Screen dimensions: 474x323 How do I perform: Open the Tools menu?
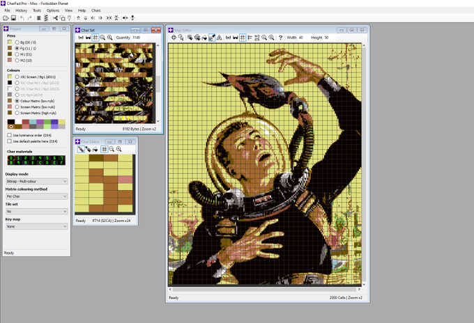tap(37, 10)
